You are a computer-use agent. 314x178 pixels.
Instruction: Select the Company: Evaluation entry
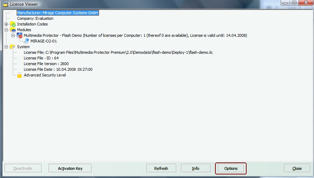click(x=35, y=18)
